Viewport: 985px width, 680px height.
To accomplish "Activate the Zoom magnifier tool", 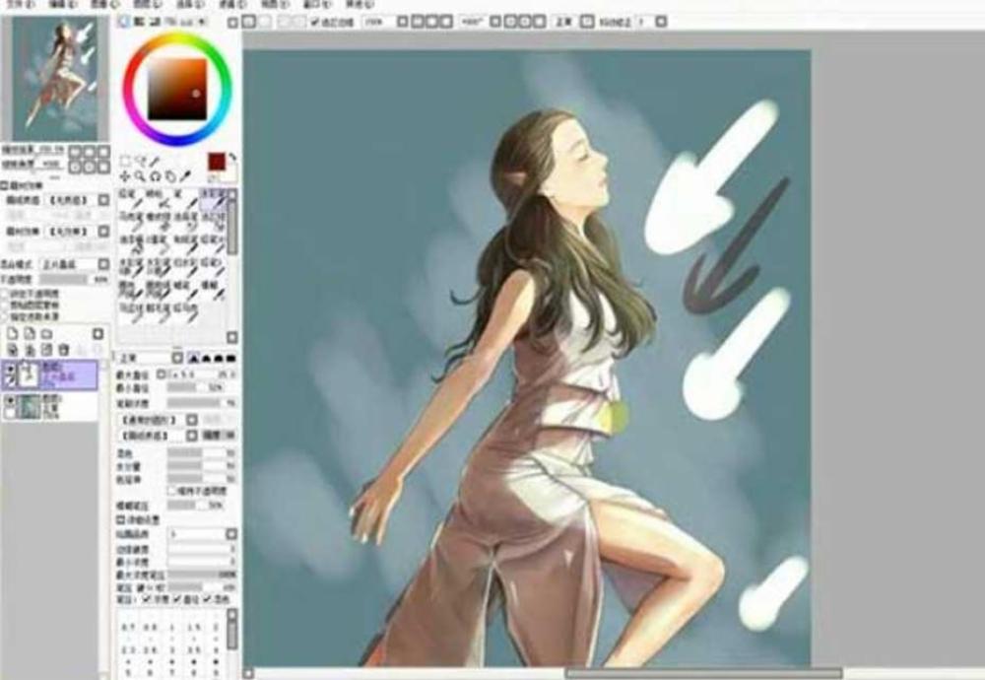I will (x=140, y=174).
